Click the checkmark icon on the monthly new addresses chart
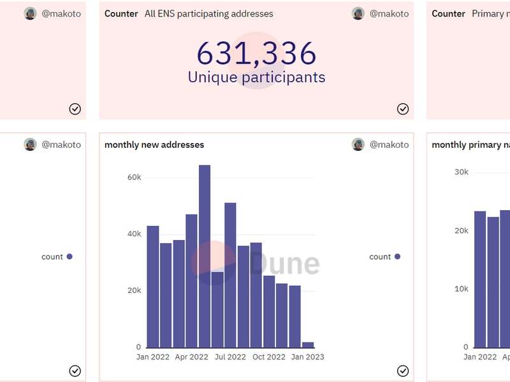Image resolution: width=510 pixels, height=382 pixels. (x=403, y=371)
